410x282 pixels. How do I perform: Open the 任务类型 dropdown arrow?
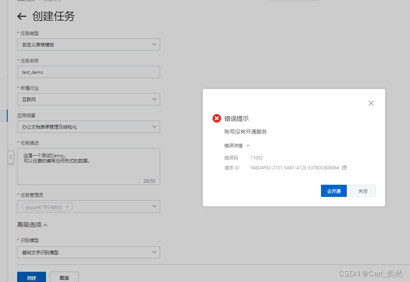(x=154, y=44)
